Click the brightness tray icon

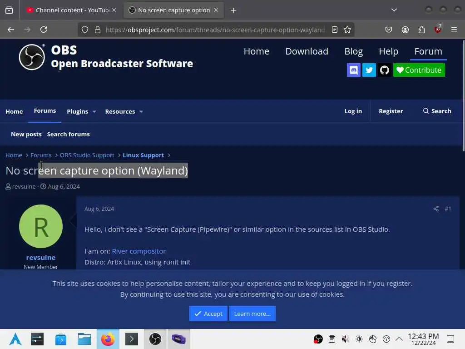point(359,339)
